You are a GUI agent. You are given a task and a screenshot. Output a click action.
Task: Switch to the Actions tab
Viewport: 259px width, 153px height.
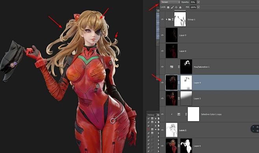click(158, 115)
